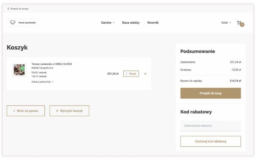The width and height of the screenshot is (257, 160).
Task: Go to Wzornik in navigation
Action: 153,23
